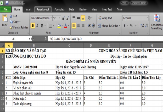Click the Fill Color paint bucket
This screenshot has width=163, height=112.
pyautogui.click(x=59, y=26)
